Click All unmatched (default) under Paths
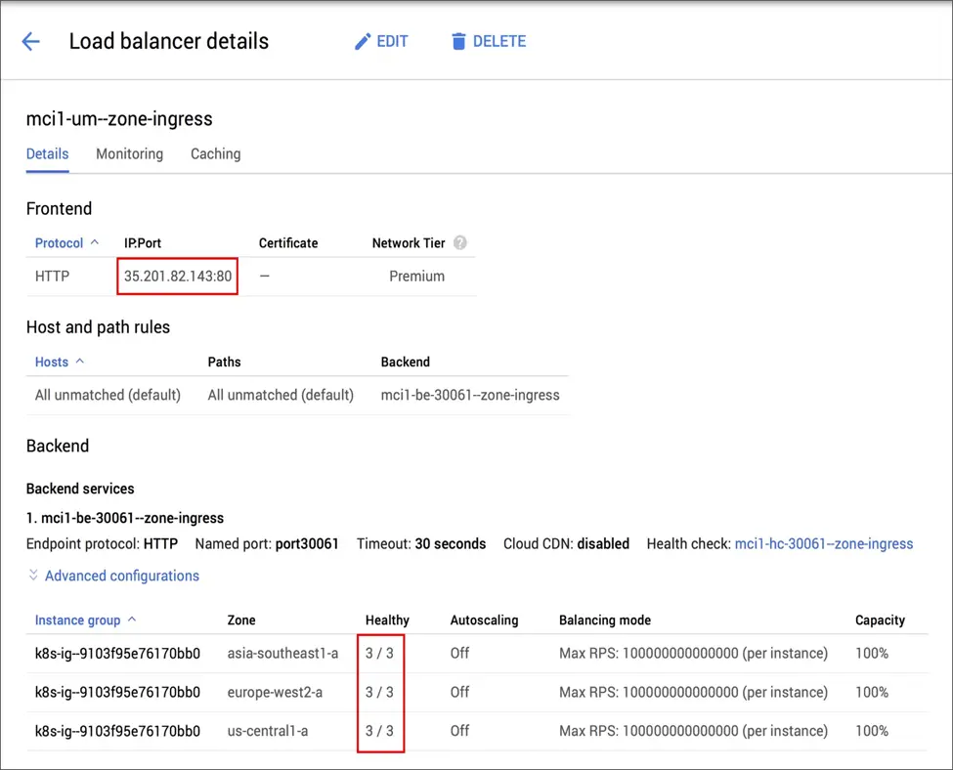Image resolution: width=953 pixels, height=770 pixels. (x=281, y=395)
